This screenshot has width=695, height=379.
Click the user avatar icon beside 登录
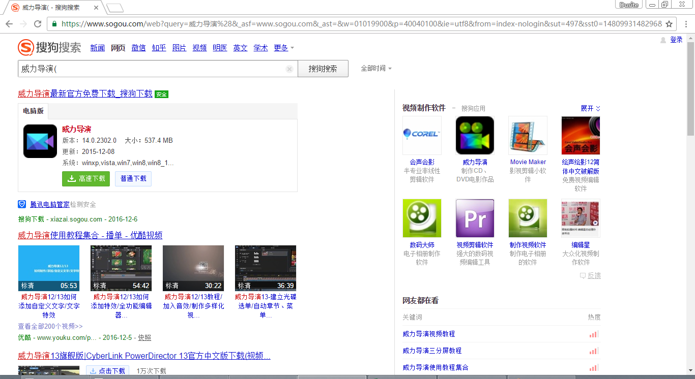click(x=663, y=40)
